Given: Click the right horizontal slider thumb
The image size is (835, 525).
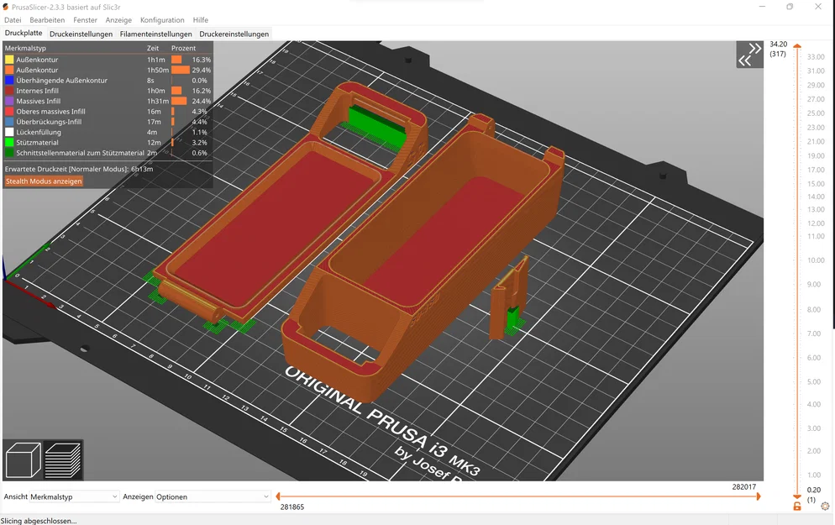Looking at the screenshot, I should (759, 496).
